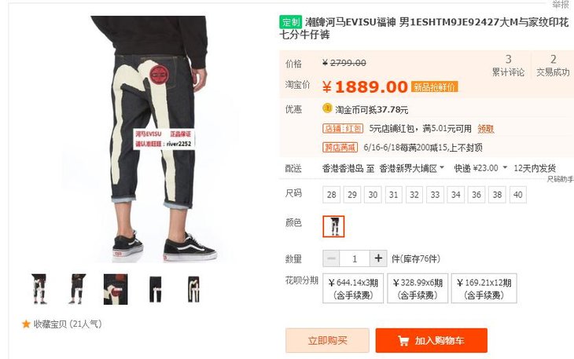The width and height of the screenshot is (574, 359).
Task: Click the green 定制 badge
Action: (291, 22)
